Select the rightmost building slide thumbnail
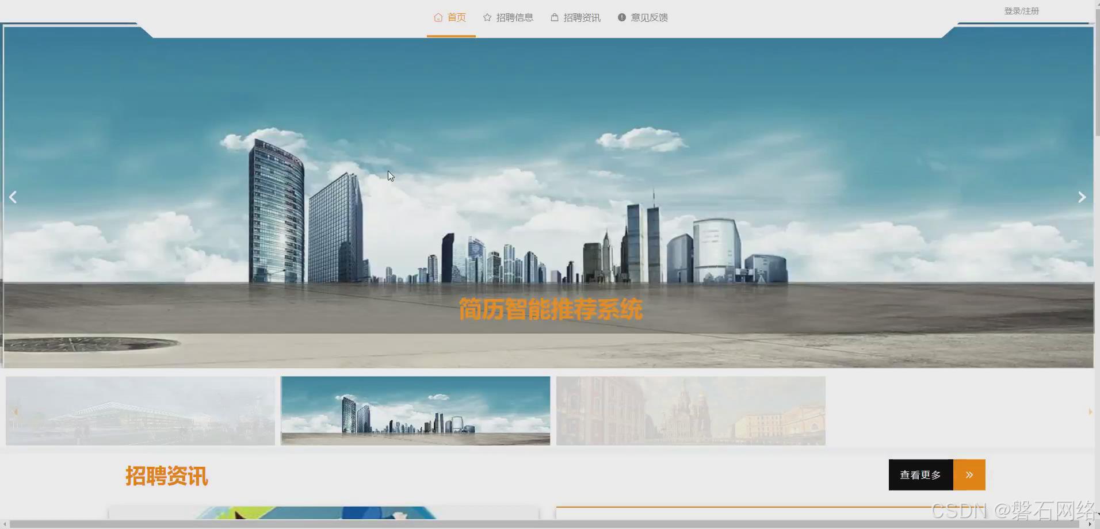The width and height of the screenshot is (1100, 529). (x=690, y=411)
